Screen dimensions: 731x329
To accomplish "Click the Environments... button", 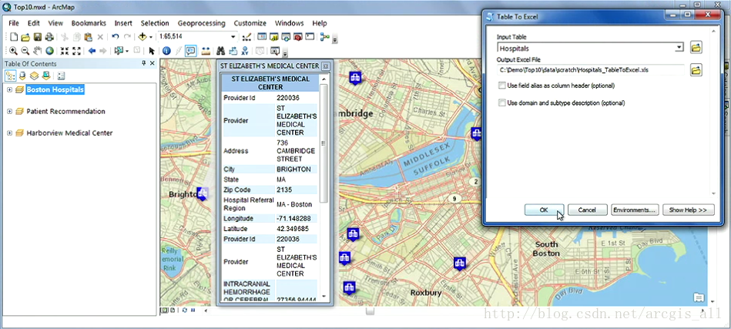I will click(635, 210).
